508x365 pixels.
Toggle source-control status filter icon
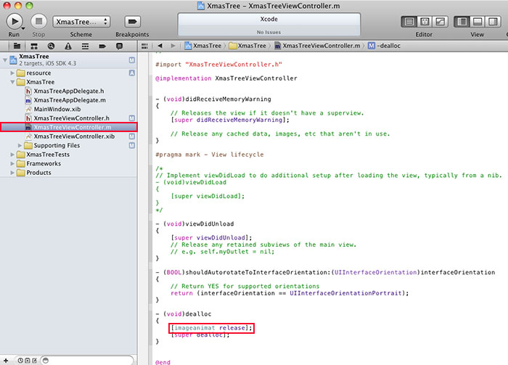28,360
